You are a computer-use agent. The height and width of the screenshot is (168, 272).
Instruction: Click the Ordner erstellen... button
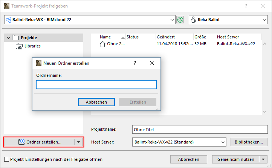click(x=40, y=142)
